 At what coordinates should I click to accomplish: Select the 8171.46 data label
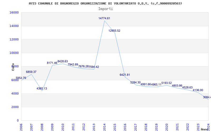pyautogui.click(x=52, y=63)
